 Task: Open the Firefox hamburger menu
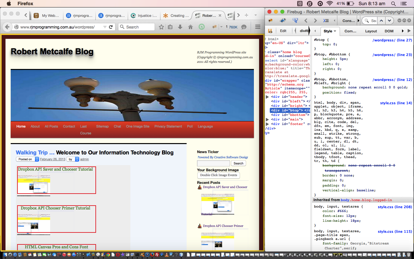point(258,27)
